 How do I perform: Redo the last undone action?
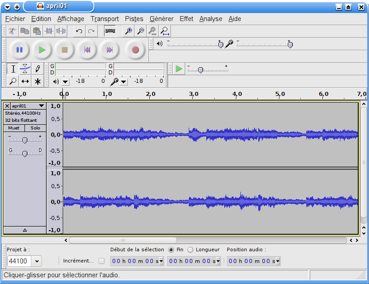pos(91,31)
